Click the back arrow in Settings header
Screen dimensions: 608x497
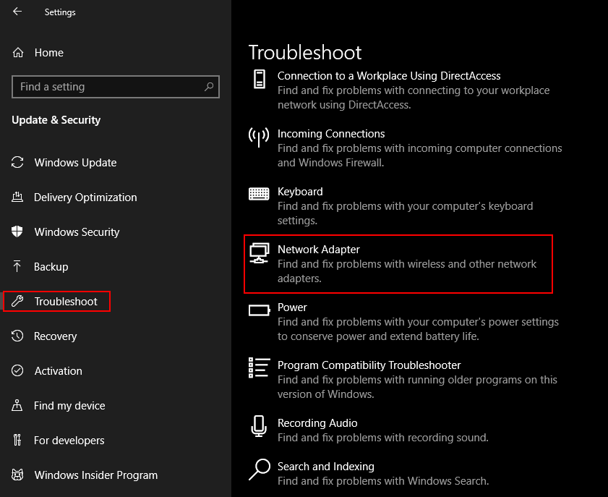click(17, 12)
